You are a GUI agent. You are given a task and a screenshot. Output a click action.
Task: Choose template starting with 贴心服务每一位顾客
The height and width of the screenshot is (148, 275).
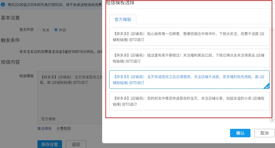coord(189,36)
